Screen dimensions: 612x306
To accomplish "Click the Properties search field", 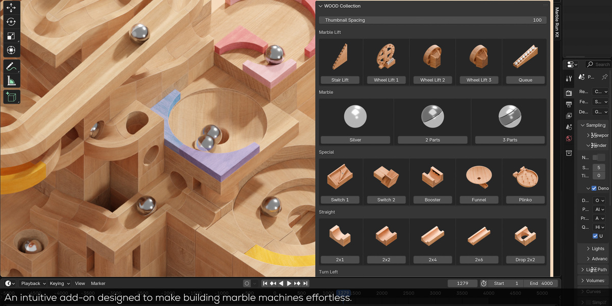I will click(598, 64).
